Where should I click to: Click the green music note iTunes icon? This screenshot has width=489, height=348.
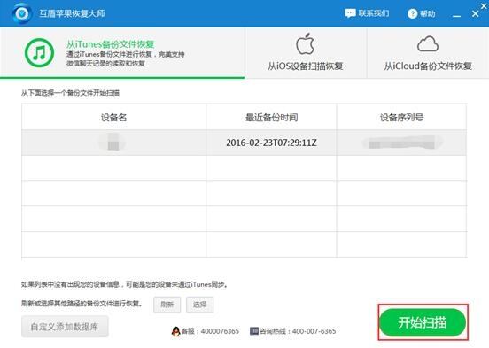(39, 53)
